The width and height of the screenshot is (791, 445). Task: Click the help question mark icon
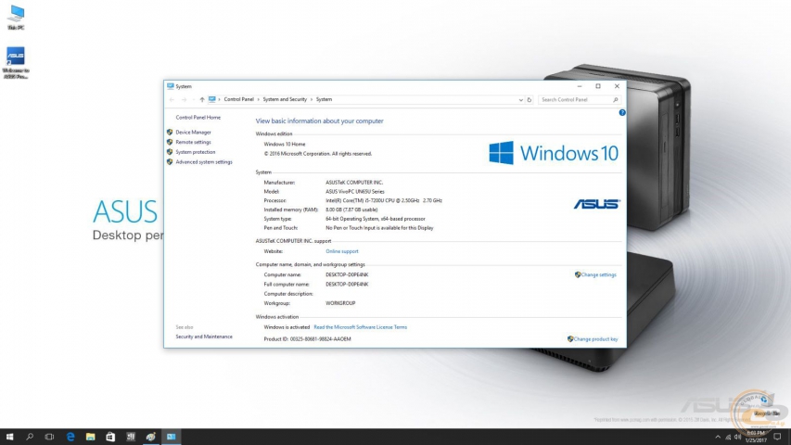point(622,112)
